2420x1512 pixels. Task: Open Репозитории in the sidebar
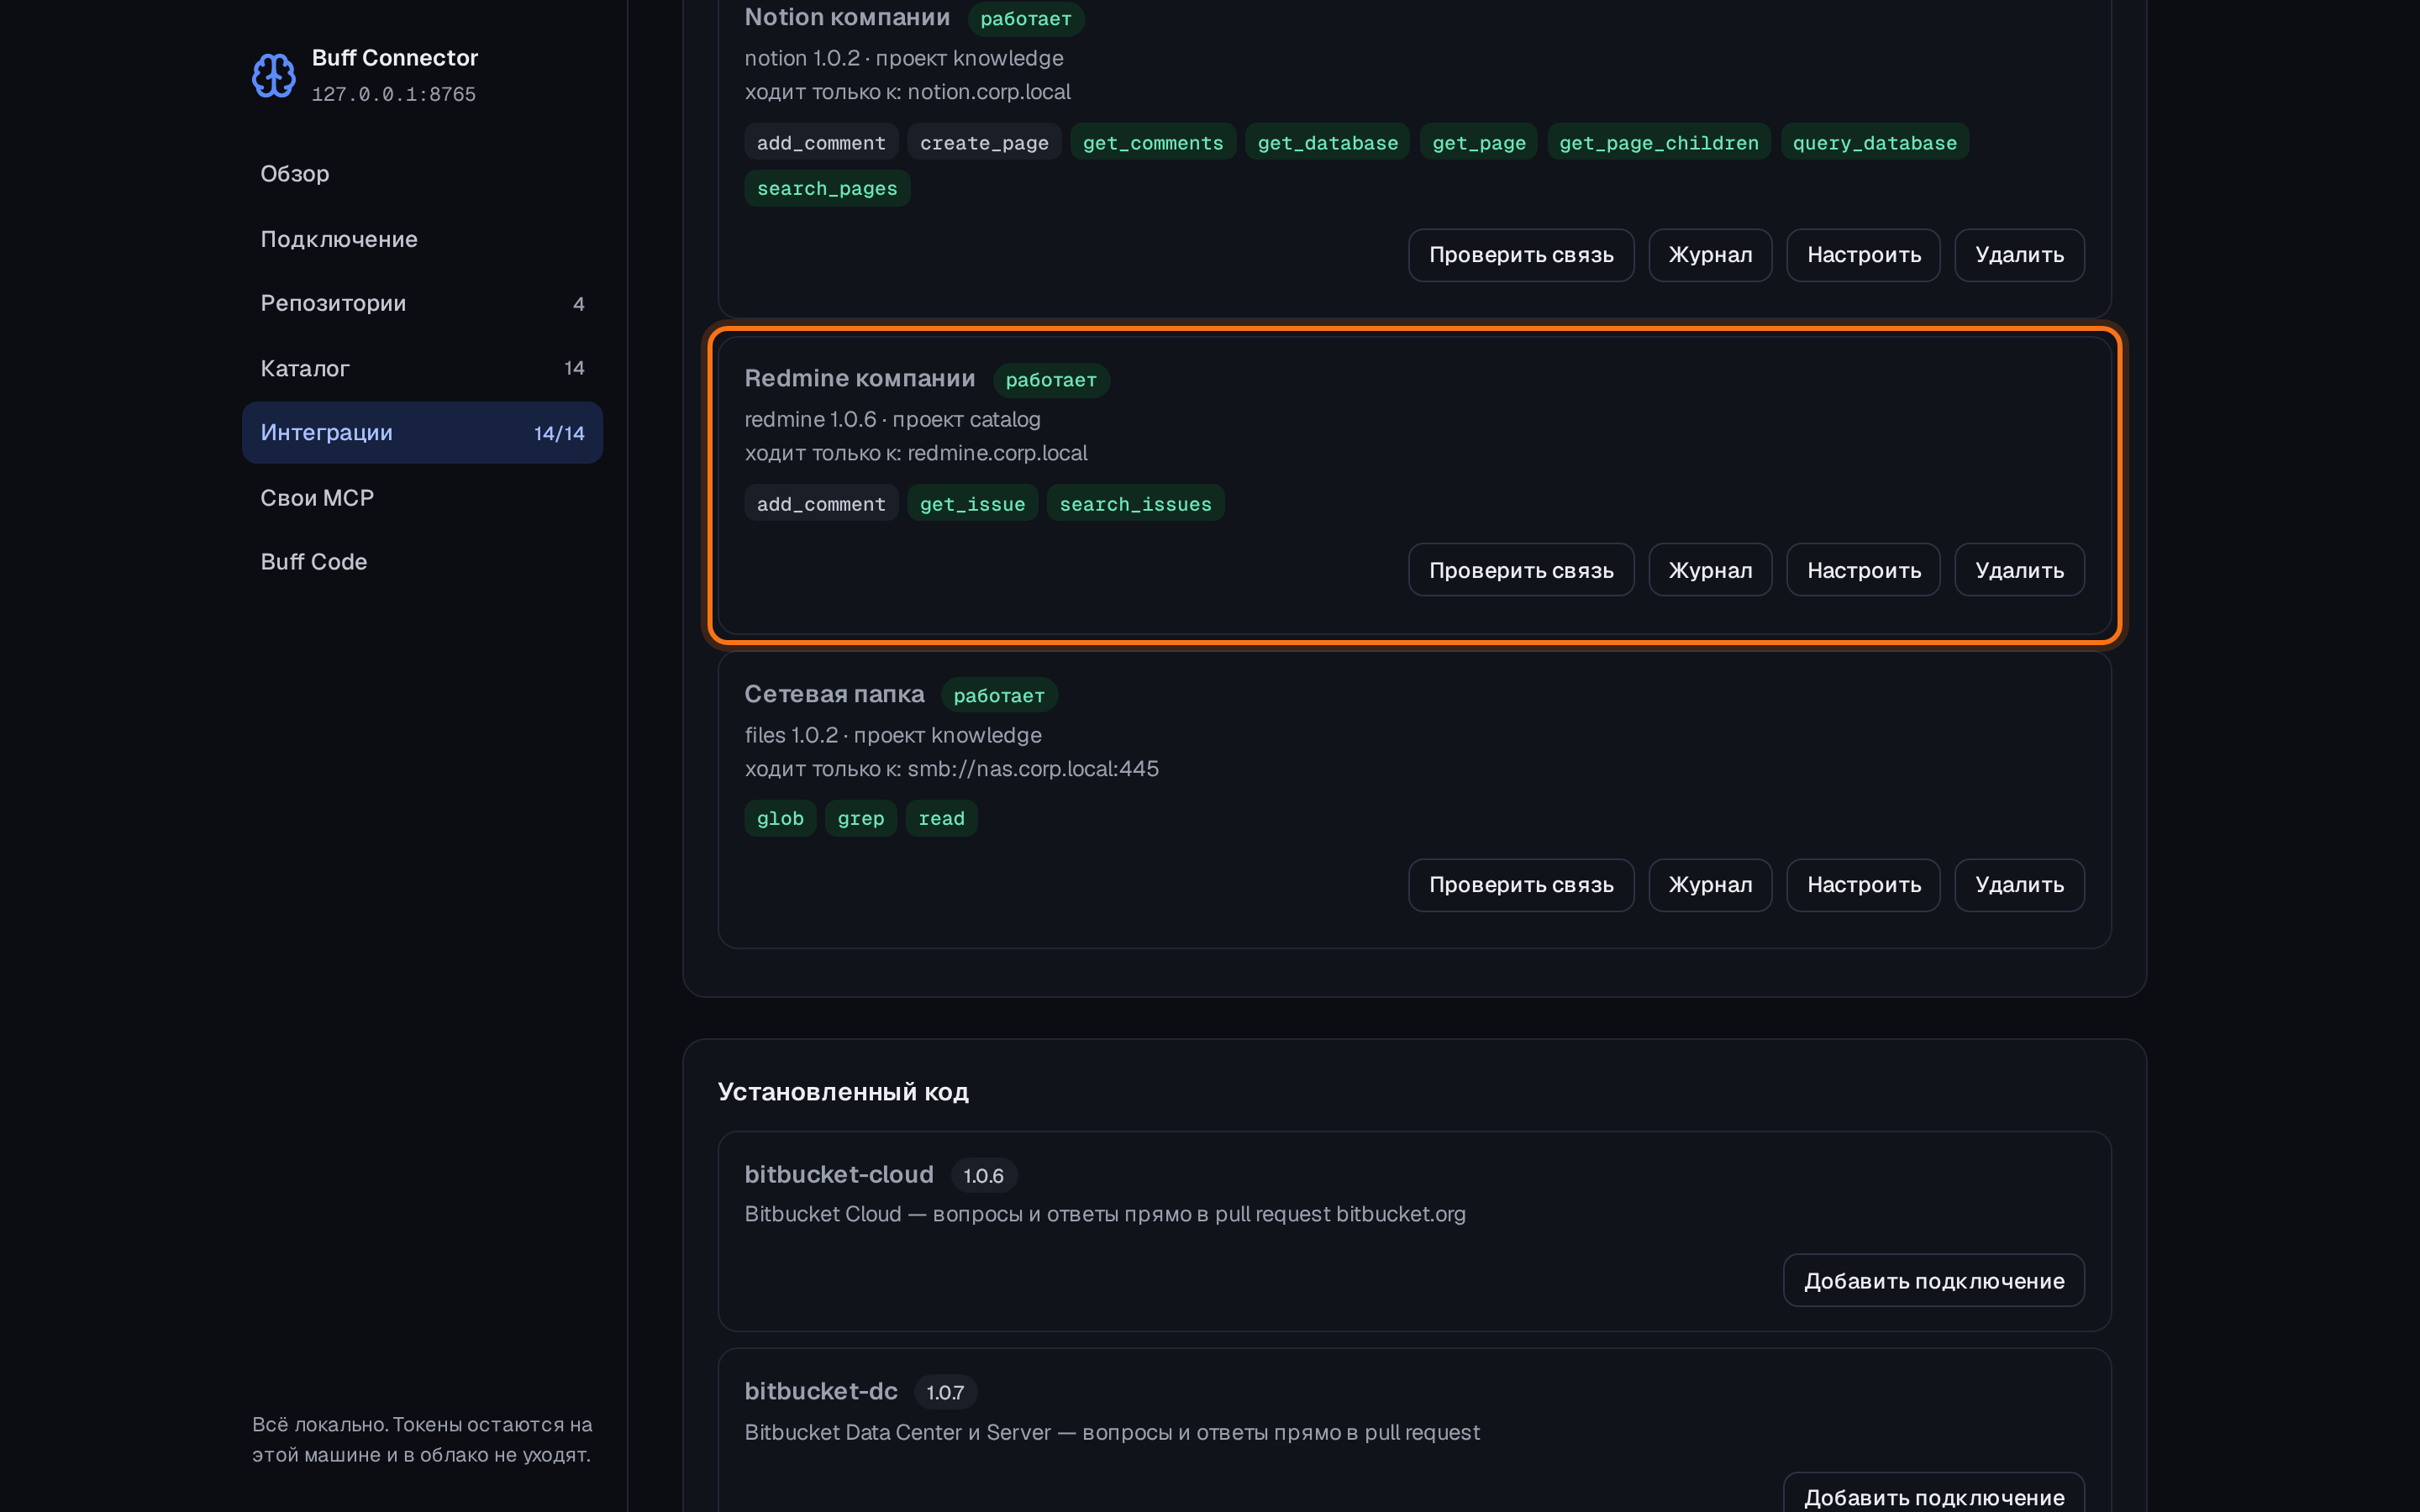click(422, 303)
